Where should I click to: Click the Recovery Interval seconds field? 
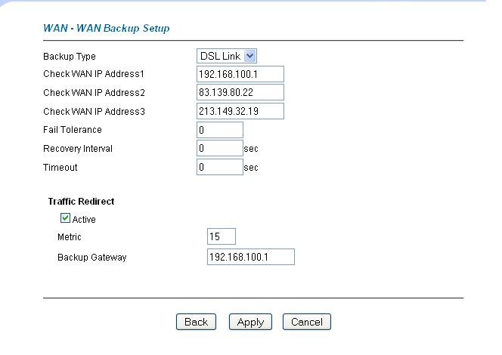point(219,149)
